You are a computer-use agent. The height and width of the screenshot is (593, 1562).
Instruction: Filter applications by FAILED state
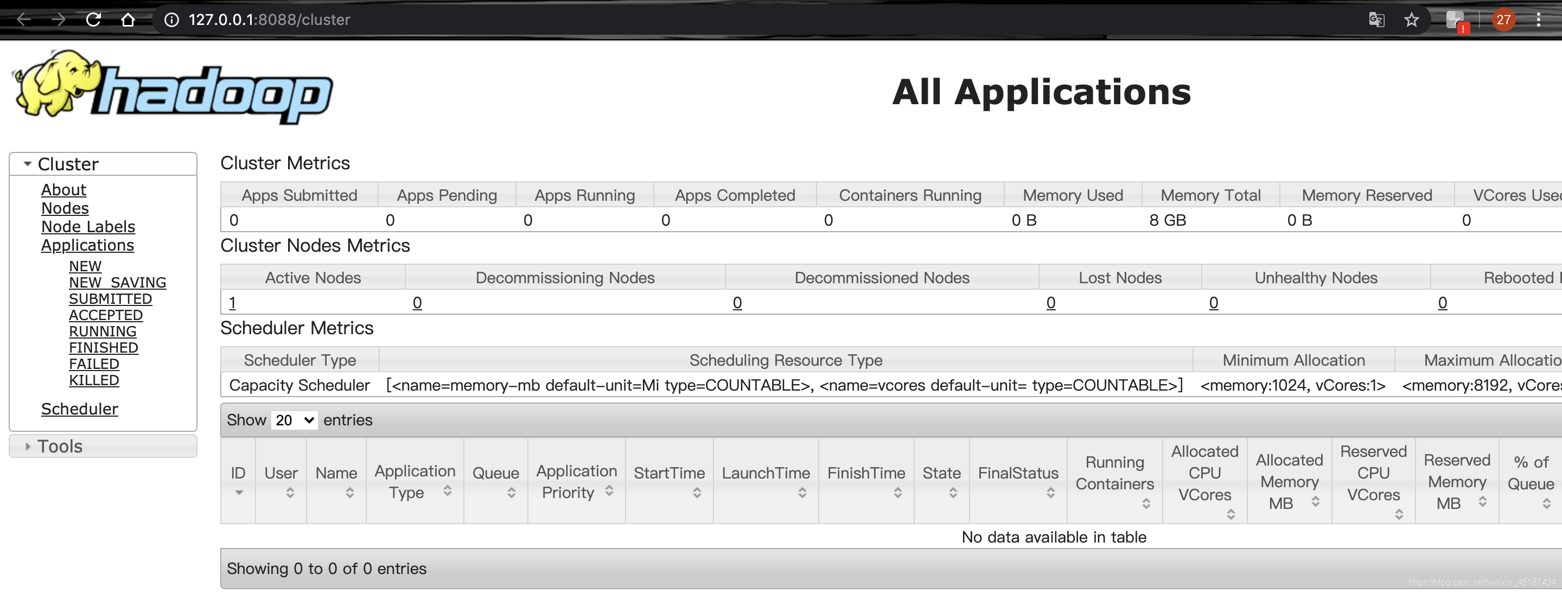coord(94,364)
